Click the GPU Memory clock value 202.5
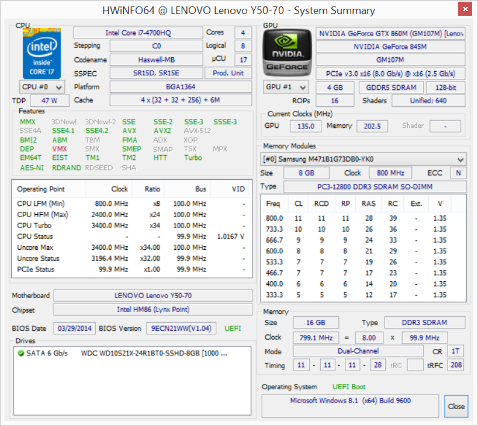Viewport: 478px width, 426px height. 372,126
